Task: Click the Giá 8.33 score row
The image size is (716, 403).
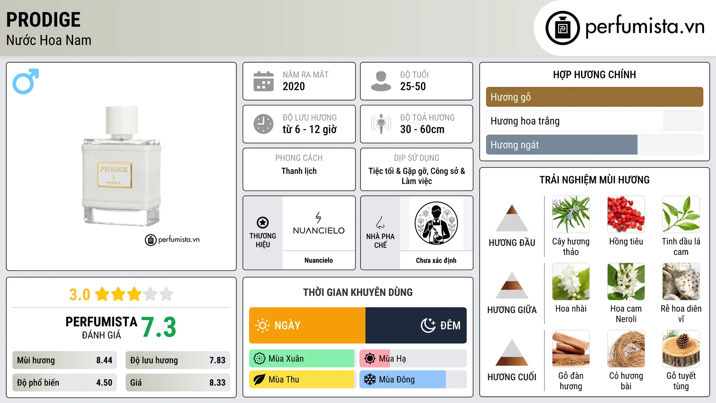Action: coord(178,383)
